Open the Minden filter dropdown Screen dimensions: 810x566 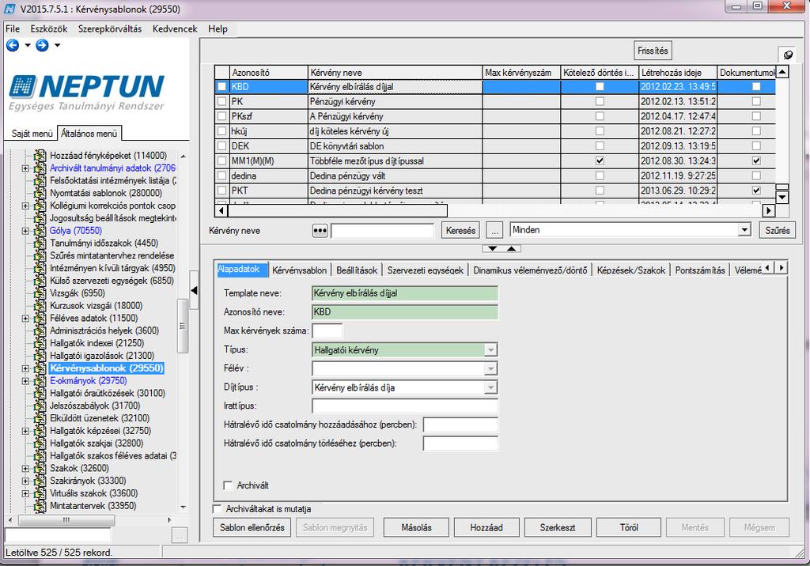coord(744,230)
